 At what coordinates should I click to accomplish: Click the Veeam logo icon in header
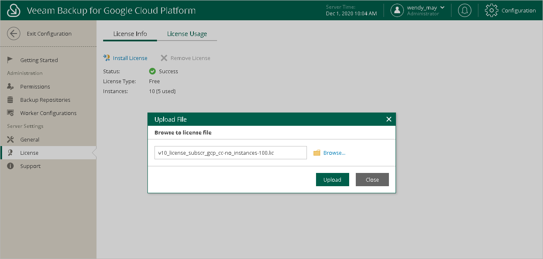[x=14, y=10]
